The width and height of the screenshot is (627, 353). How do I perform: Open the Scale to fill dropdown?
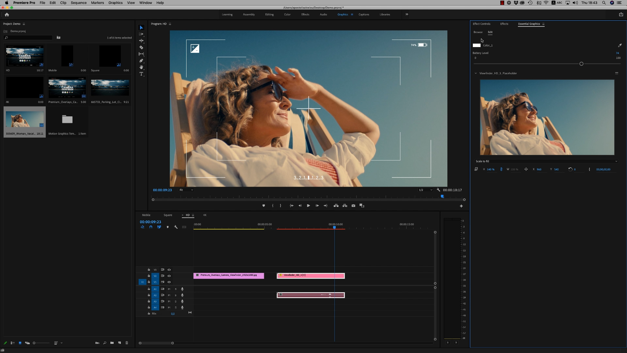[x=546, y=161]
